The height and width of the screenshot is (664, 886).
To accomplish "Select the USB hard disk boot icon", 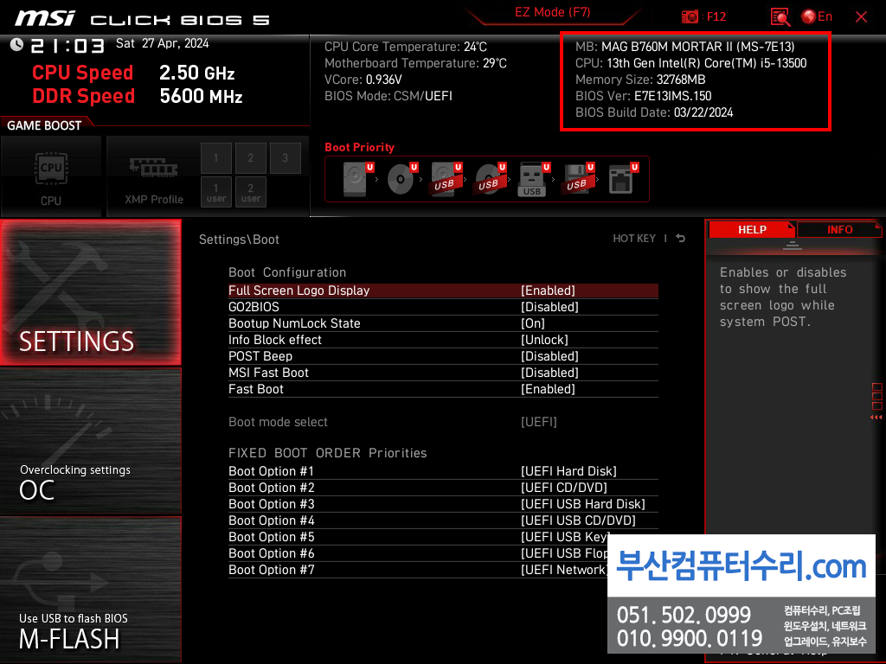I will tap(446, 179).
